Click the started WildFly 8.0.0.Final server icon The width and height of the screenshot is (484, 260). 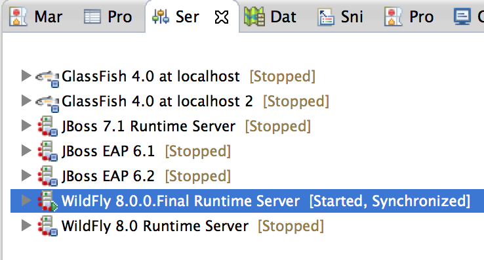click(x=47, y=202)
